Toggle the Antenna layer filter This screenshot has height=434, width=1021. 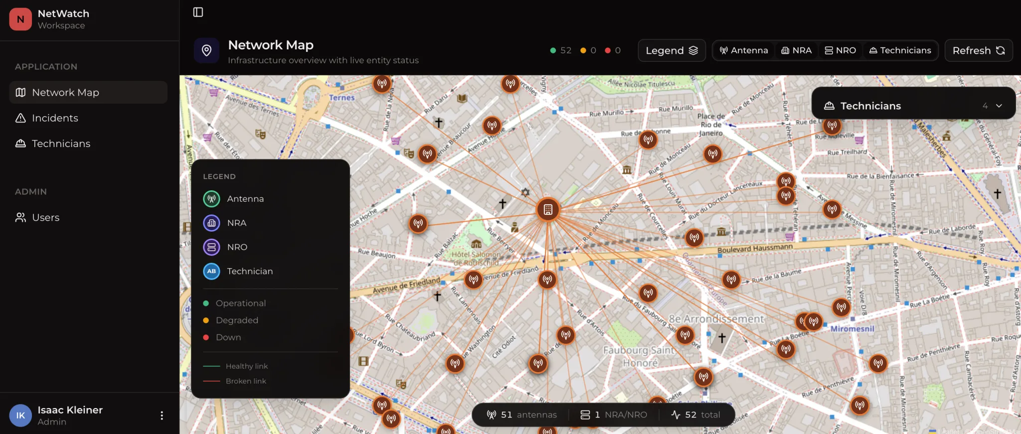click(744, 50)
